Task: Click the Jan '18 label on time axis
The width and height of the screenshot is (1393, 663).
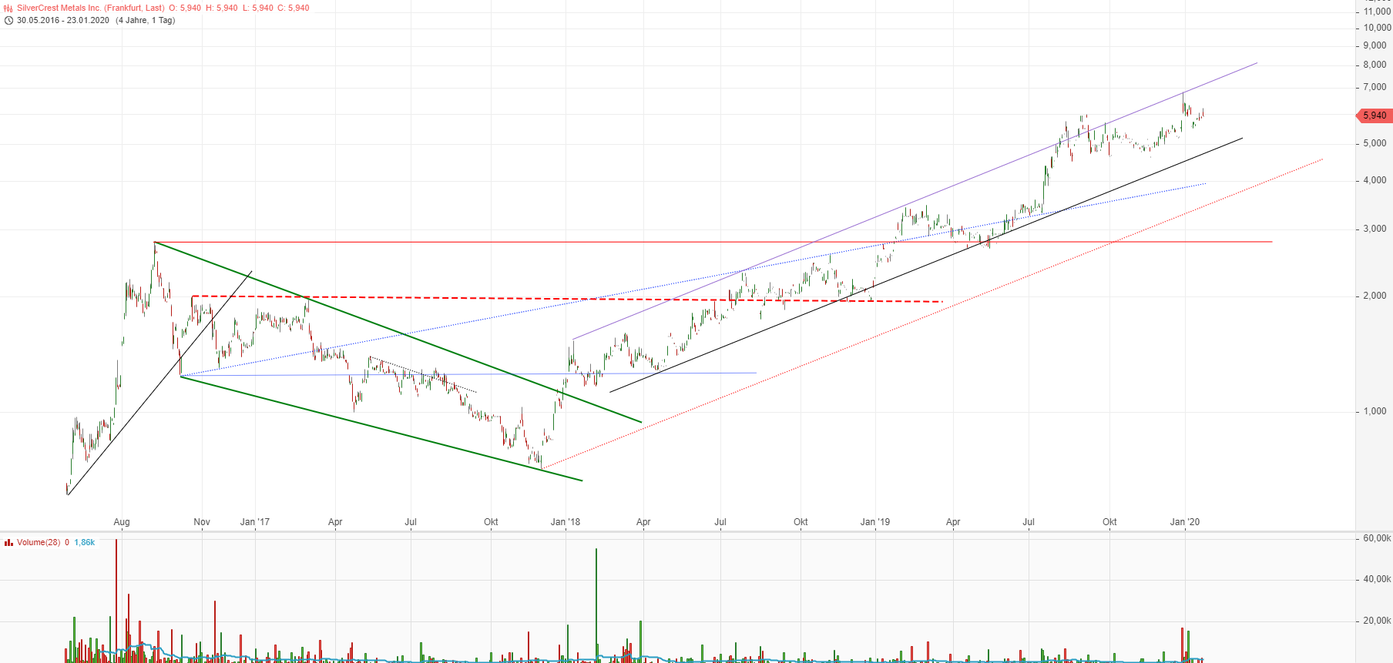Action: 565,522
